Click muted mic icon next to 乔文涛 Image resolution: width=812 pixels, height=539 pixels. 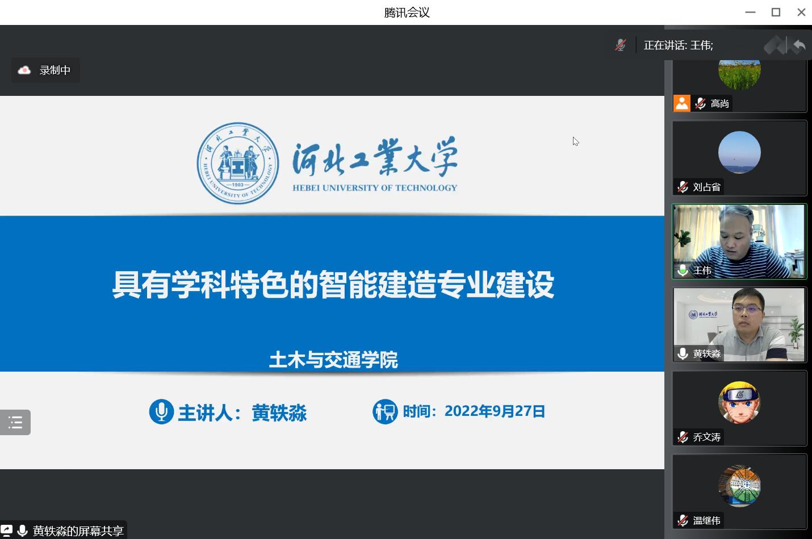[x=683, y=437]
